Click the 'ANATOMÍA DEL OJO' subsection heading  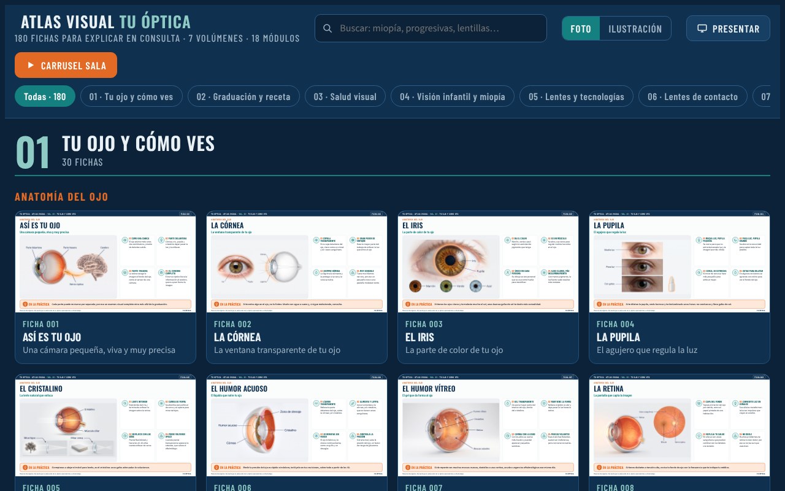click(x=61, y=197)
